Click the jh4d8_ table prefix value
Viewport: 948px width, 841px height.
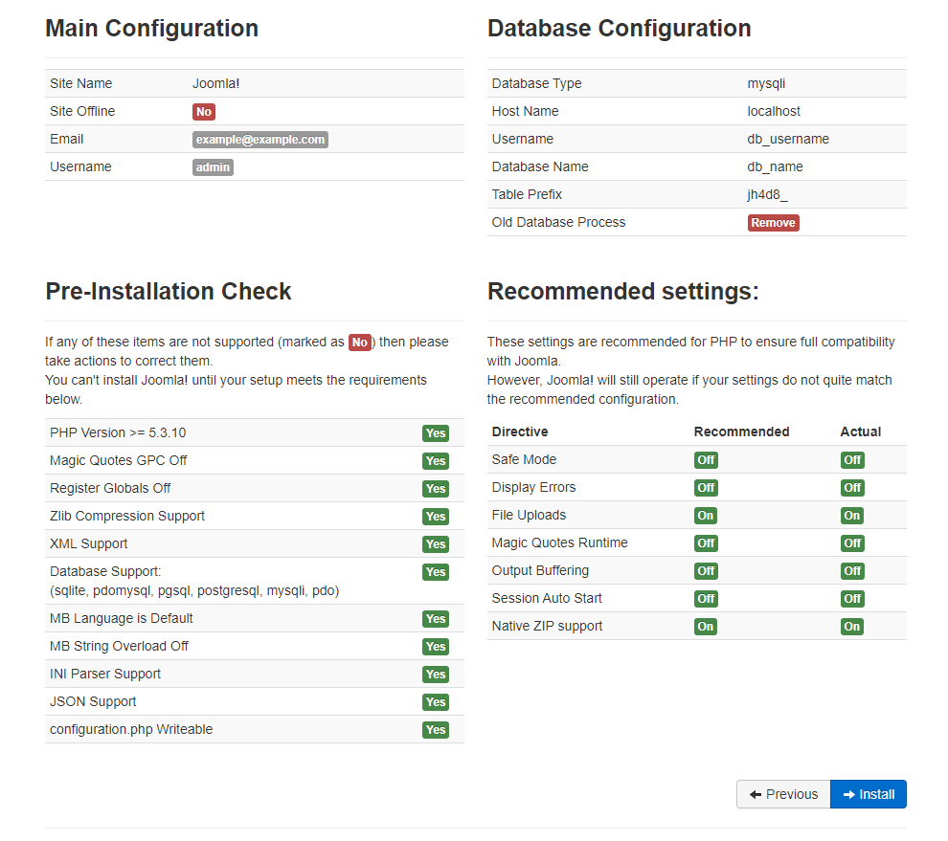click(767, 194)
